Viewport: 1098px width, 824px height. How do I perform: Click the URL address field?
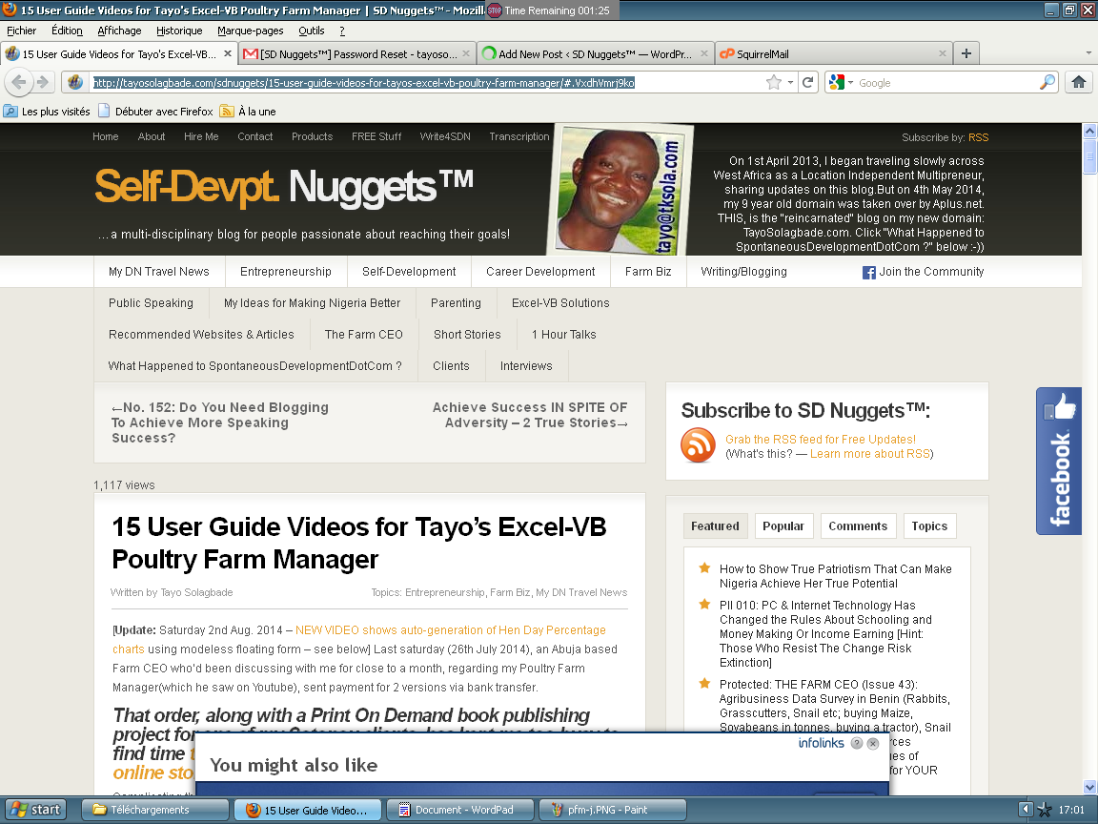coord(427,83)
